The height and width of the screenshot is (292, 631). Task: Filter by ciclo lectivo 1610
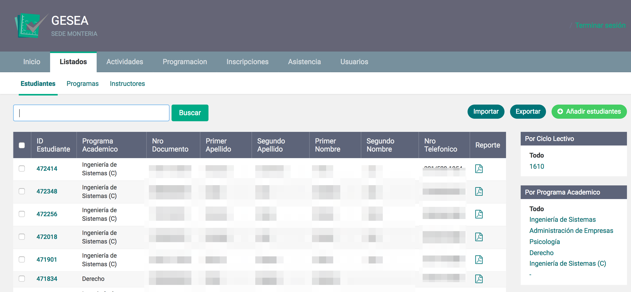click(x=537, y=166)
